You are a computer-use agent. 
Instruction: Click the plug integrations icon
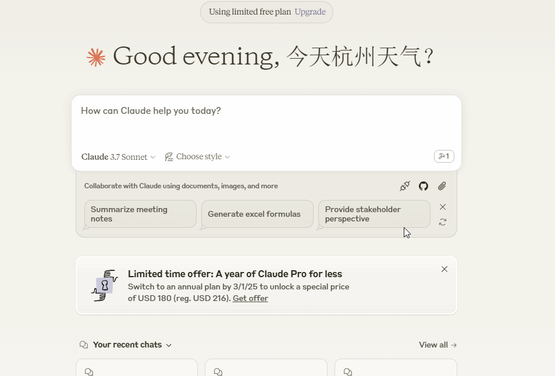tap(404, 186)
